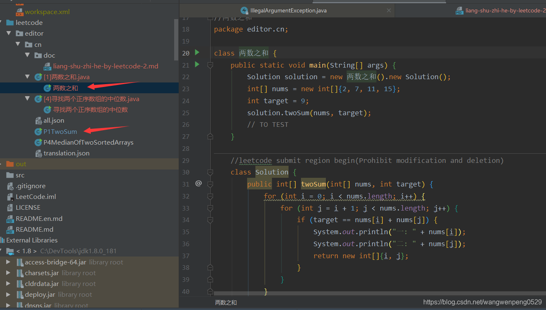Click 'int target = 9;' code line

pos(278,101)
